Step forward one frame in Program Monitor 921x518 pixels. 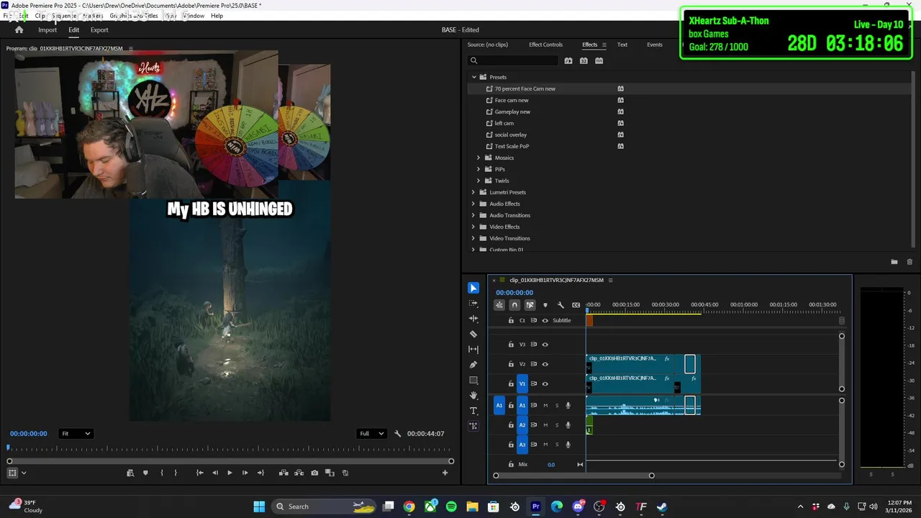pos(245,473)
